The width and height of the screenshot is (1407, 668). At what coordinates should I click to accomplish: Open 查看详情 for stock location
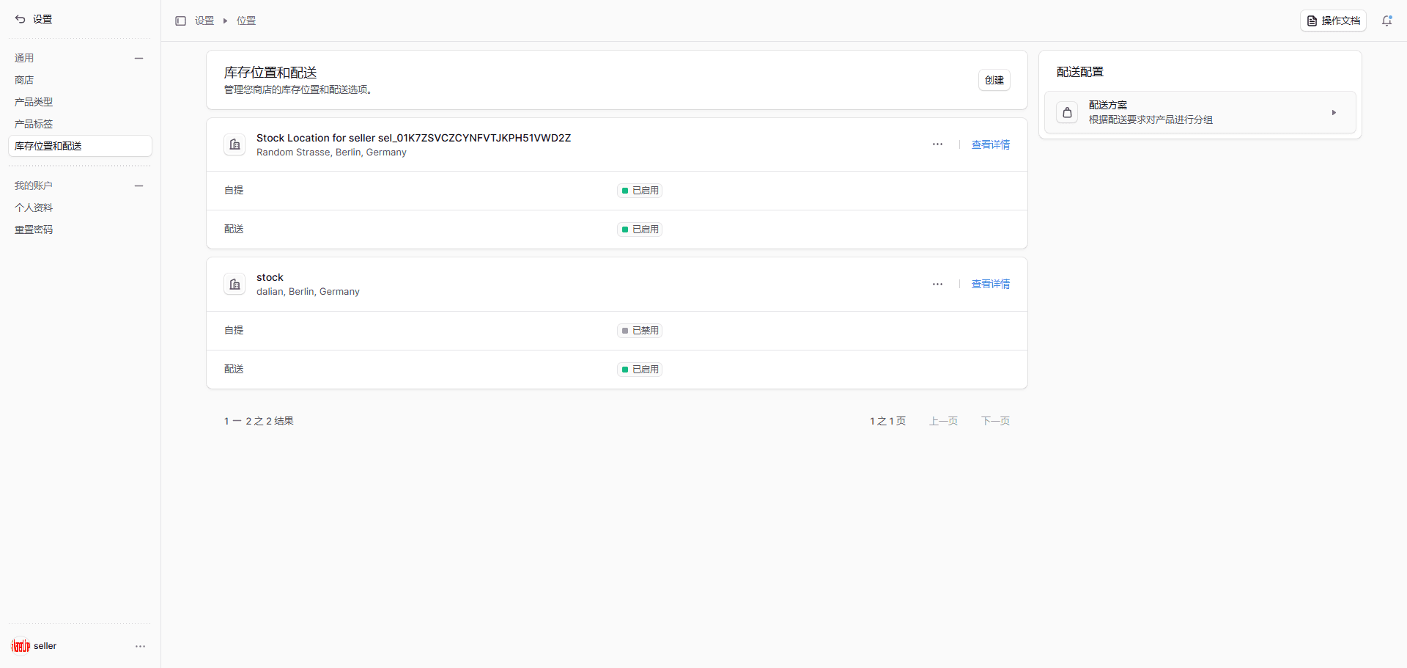(x=990, y=284)
